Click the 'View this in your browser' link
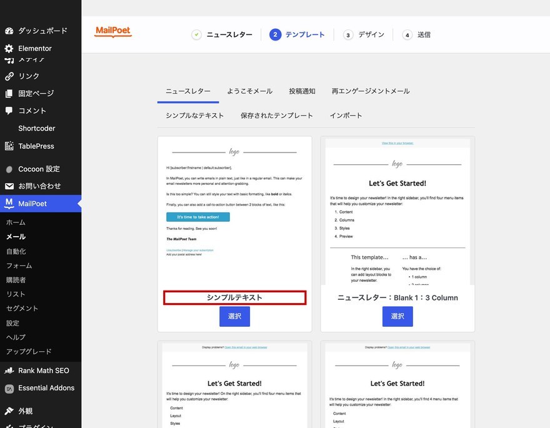Image resolution: width=550 pixels, height=428 pixels. [397, 143]
